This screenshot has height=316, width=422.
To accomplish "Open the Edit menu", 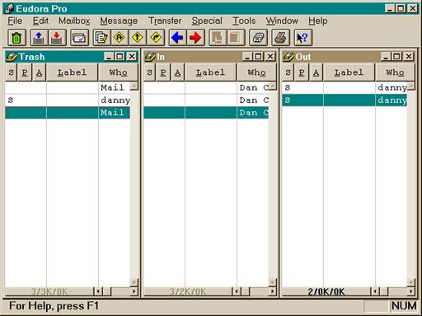I will click(40, 21).
